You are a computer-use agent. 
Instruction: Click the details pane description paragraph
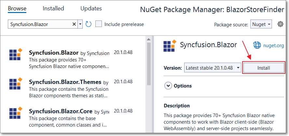(x=219, y=122)
